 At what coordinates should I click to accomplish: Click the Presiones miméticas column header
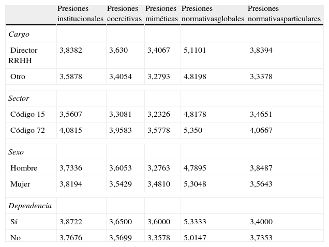161,13
